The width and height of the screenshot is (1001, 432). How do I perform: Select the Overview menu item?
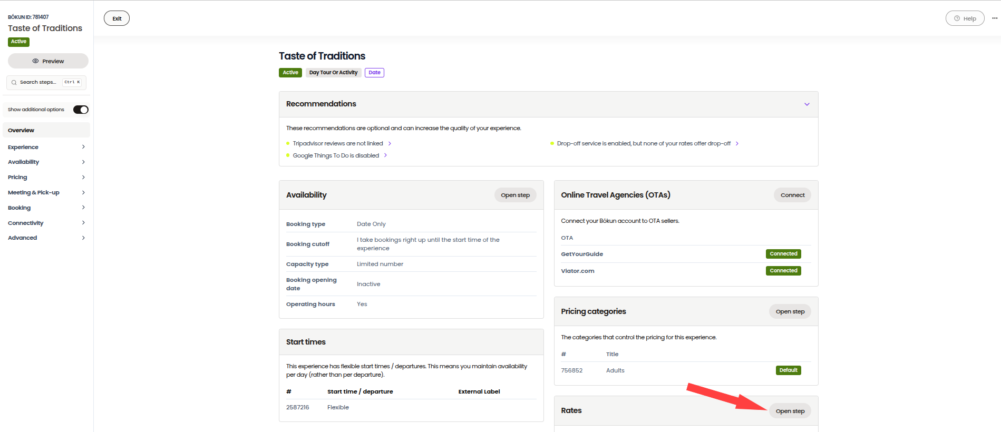coord(46,130)
